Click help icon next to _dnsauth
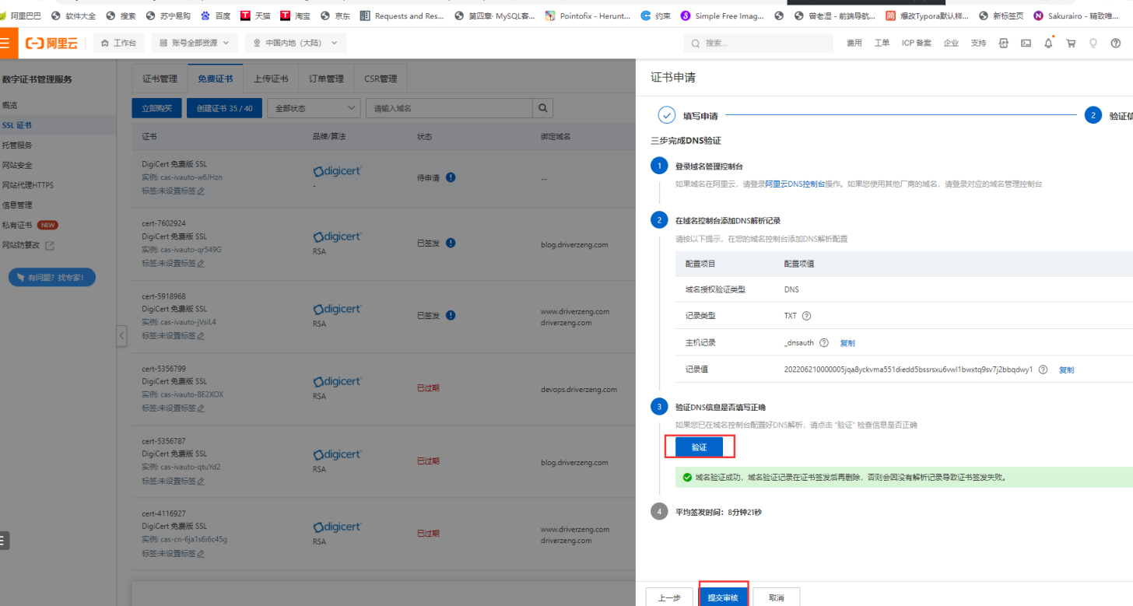This screenshot has height=606, width=1133. [824, 342]
